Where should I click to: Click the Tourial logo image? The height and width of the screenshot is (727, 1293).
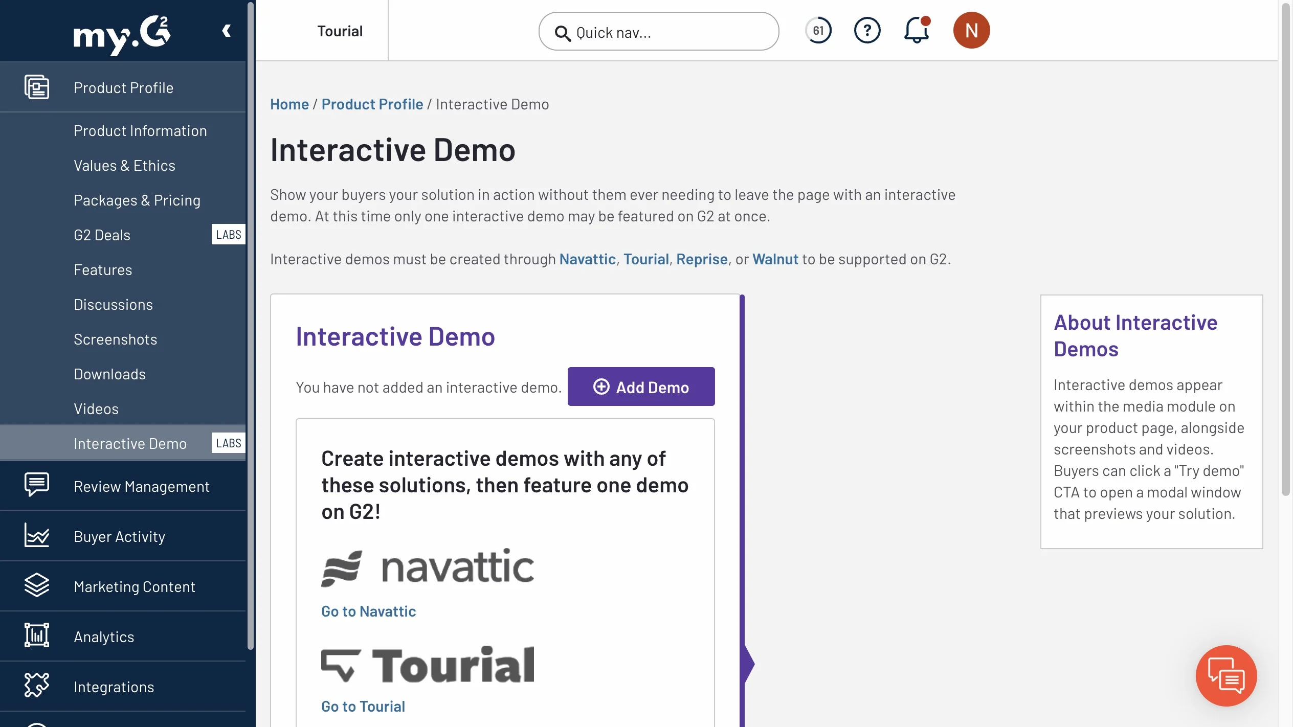[x=428, y=665]
